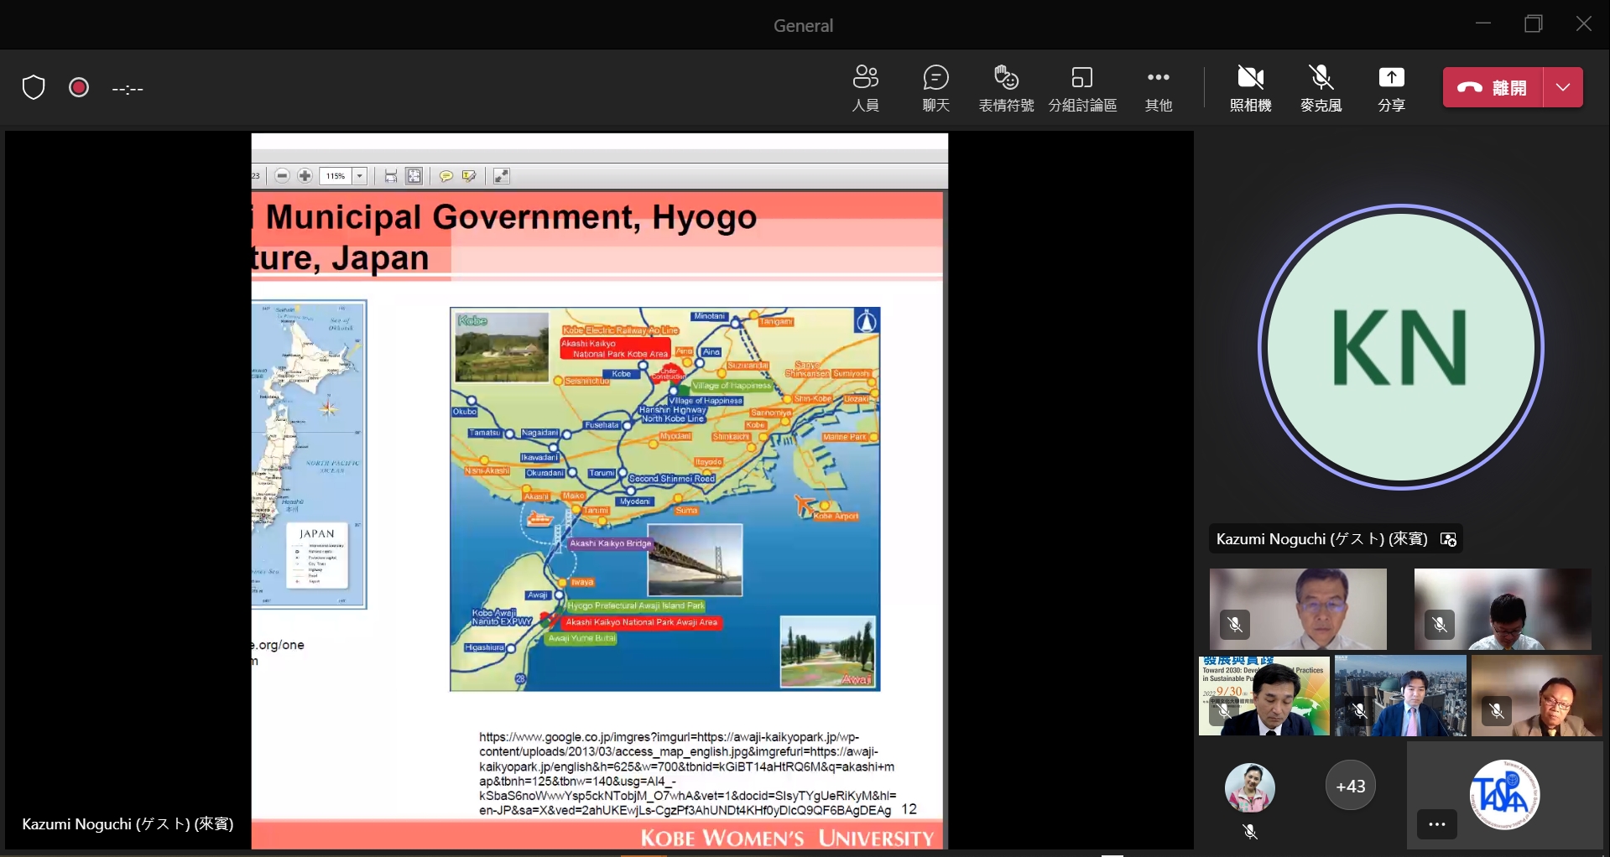Image resolution: width=1610 pixels, height=857 pixels.
Task: Show the +43 more participants
Action: tap(1350, 787)
